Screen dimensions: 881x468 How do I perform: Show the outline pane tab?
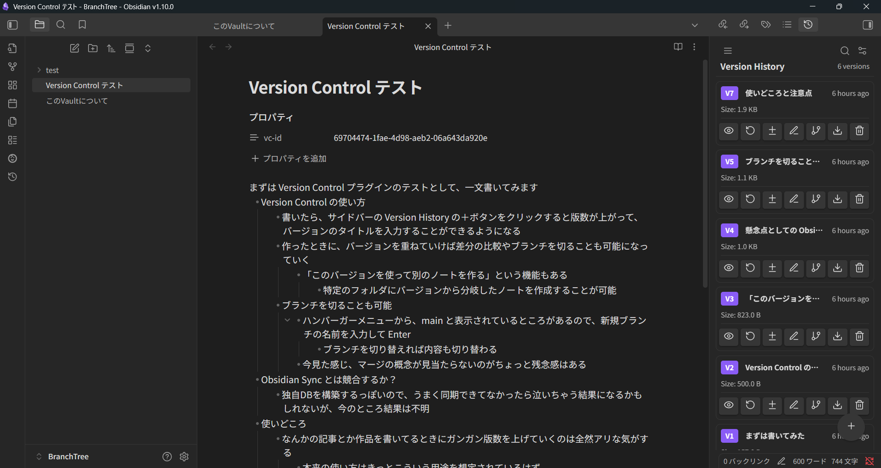tap(787, 25)
